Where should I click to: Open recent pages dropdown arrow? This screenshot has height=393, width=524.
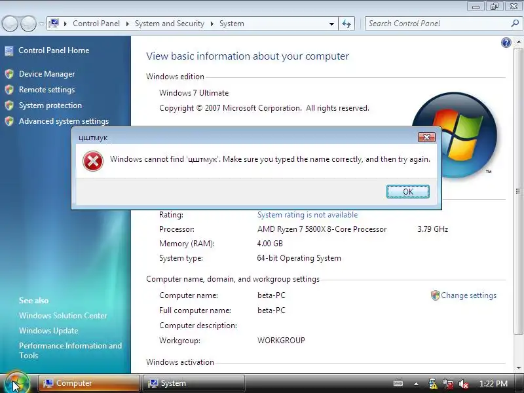tap(41, 24)
